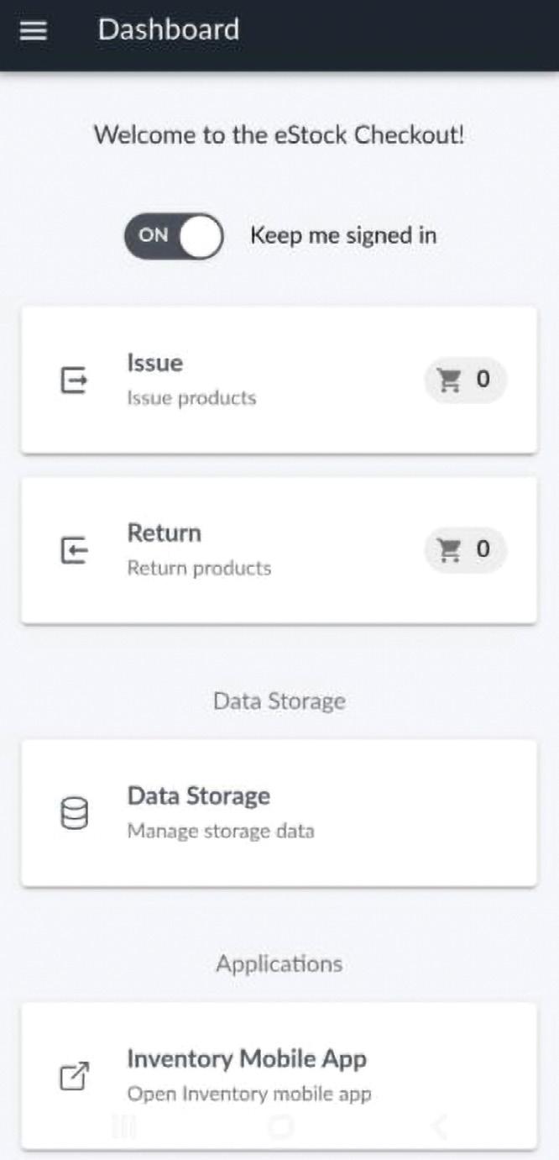The height and width of the screenshot is (1160, 559).
Task: Select the Data Storage title
Action: pyautogui.click(x=199, y=796)
